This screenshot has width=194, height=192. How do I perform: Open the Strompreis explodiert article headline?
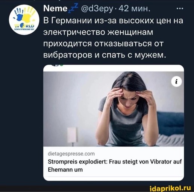(115, 166)
